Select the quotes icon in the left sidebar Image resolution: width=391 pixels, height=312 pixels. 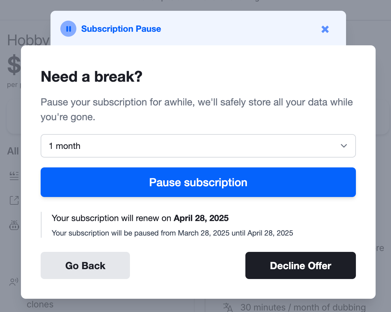pyautogui.click(x=14, y=175)
